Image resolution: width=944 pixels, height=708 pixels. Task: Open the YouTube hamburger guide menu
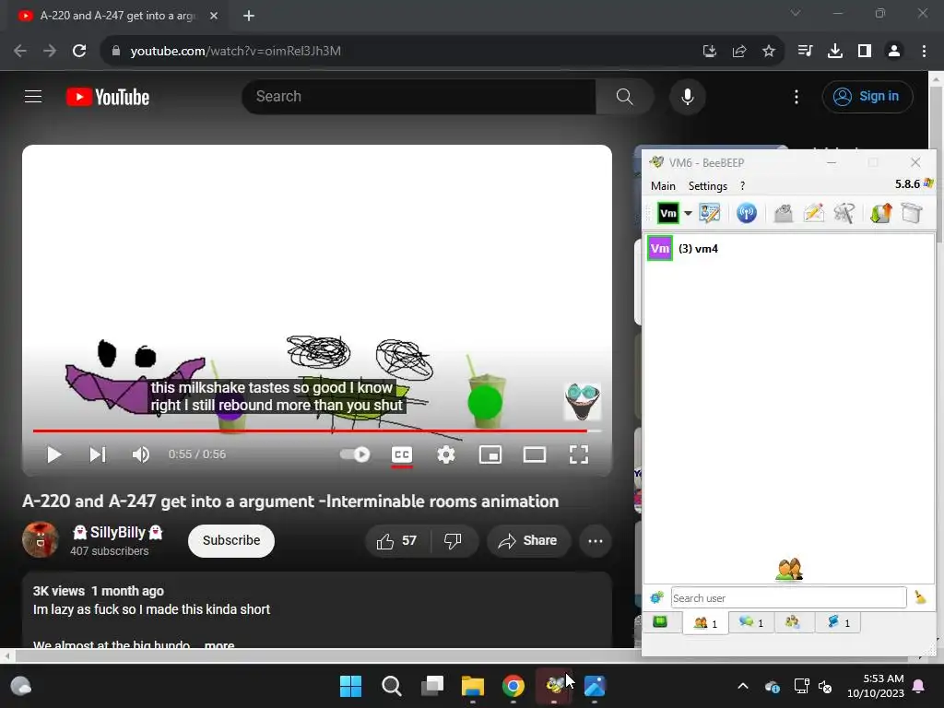[33, 96]
